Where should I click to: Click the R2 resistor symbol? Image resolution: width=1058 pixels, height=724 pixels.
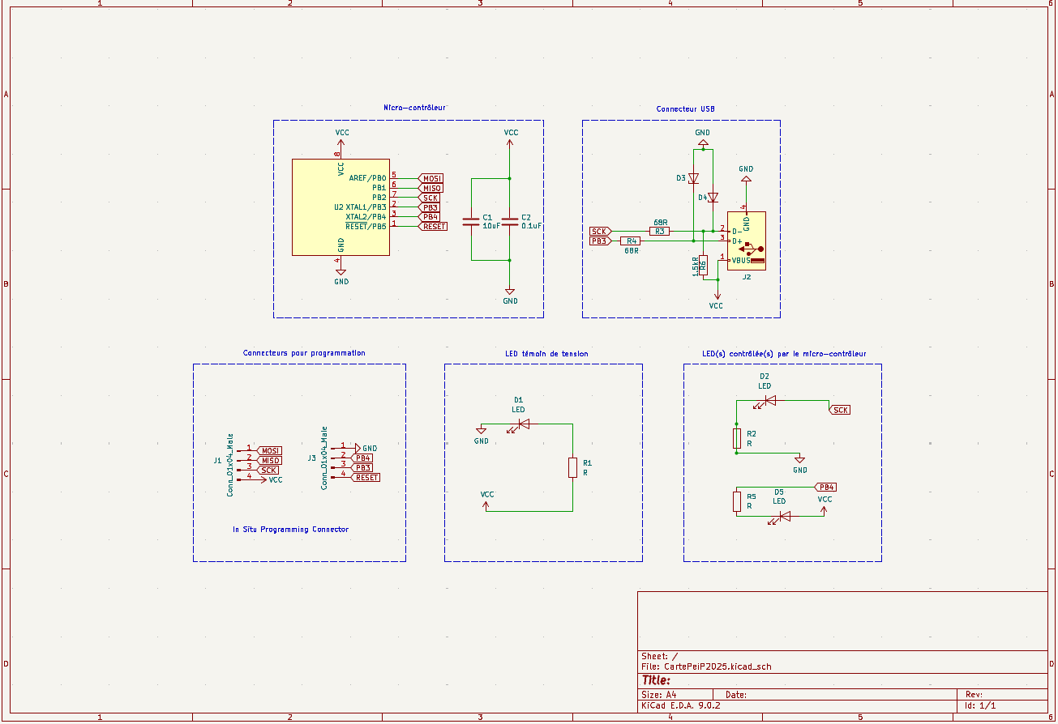pyautogui.click(x=736, y=438)
